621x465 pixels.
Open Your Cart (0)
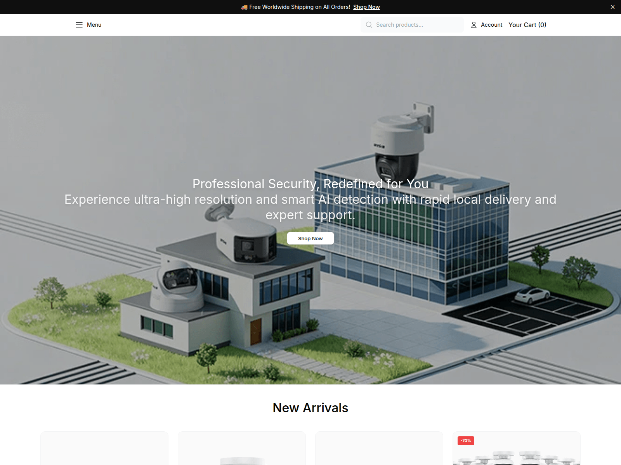click(x=527, y=25)
